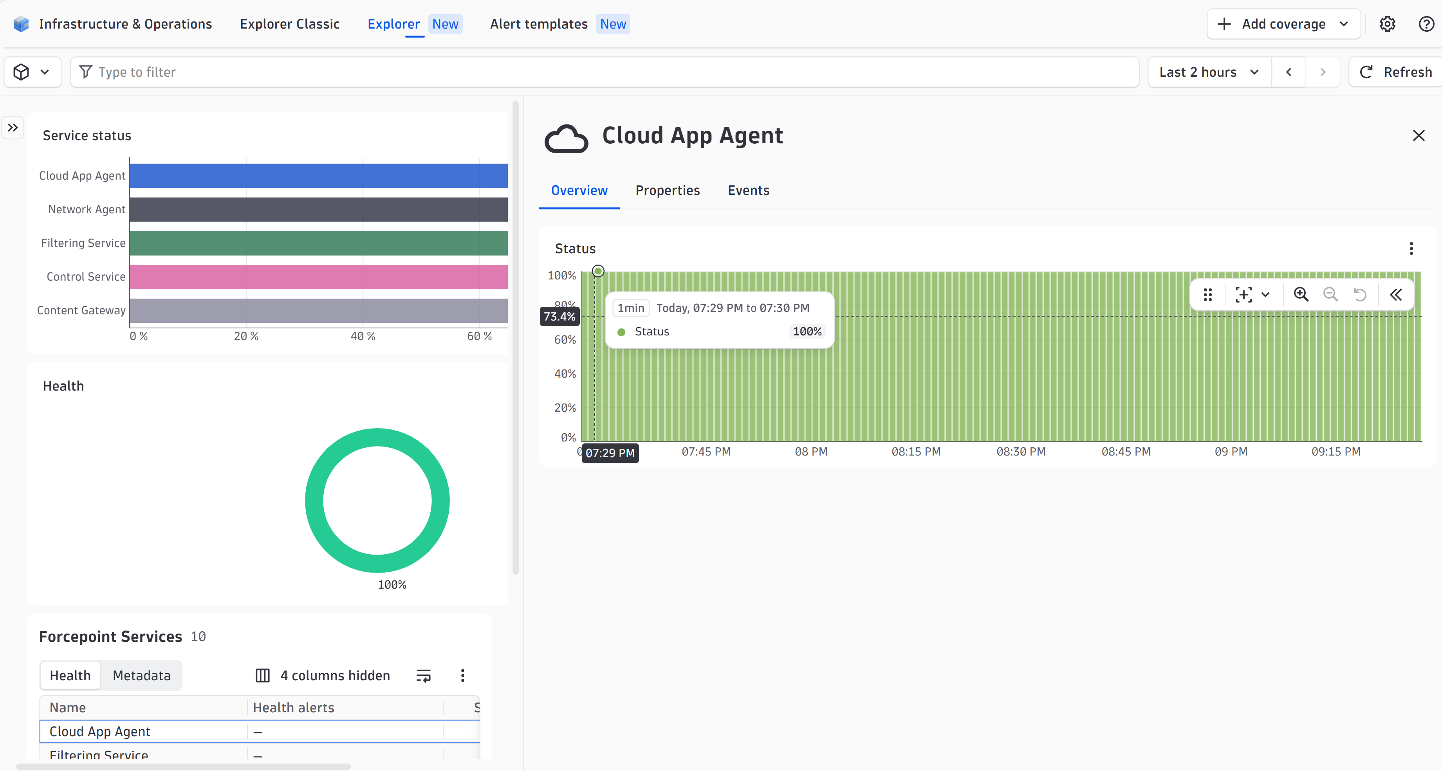Screen dimensions: 1442x771
Task: Collapse the chart toolbar with double arrows
Action: point(1395,294)
